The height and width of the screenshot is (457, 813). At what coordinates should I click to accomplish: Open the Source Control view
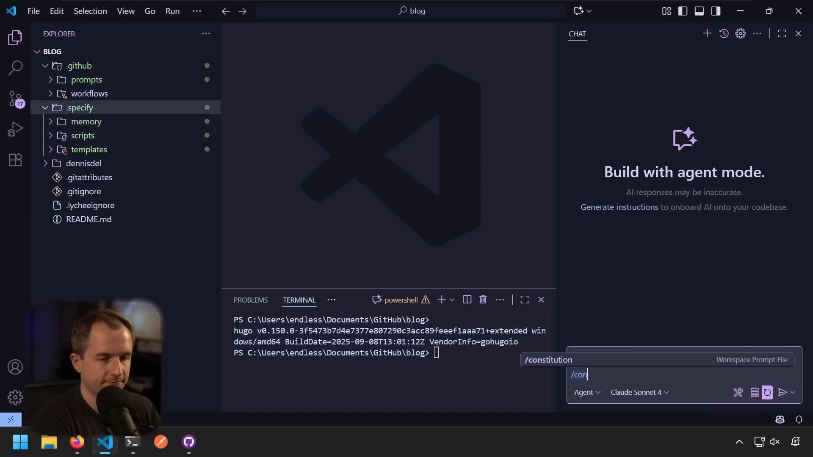pos(15,99)
